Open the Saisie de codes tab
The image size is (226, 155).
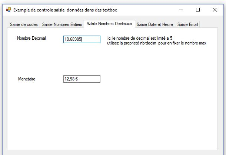(24, 24)
